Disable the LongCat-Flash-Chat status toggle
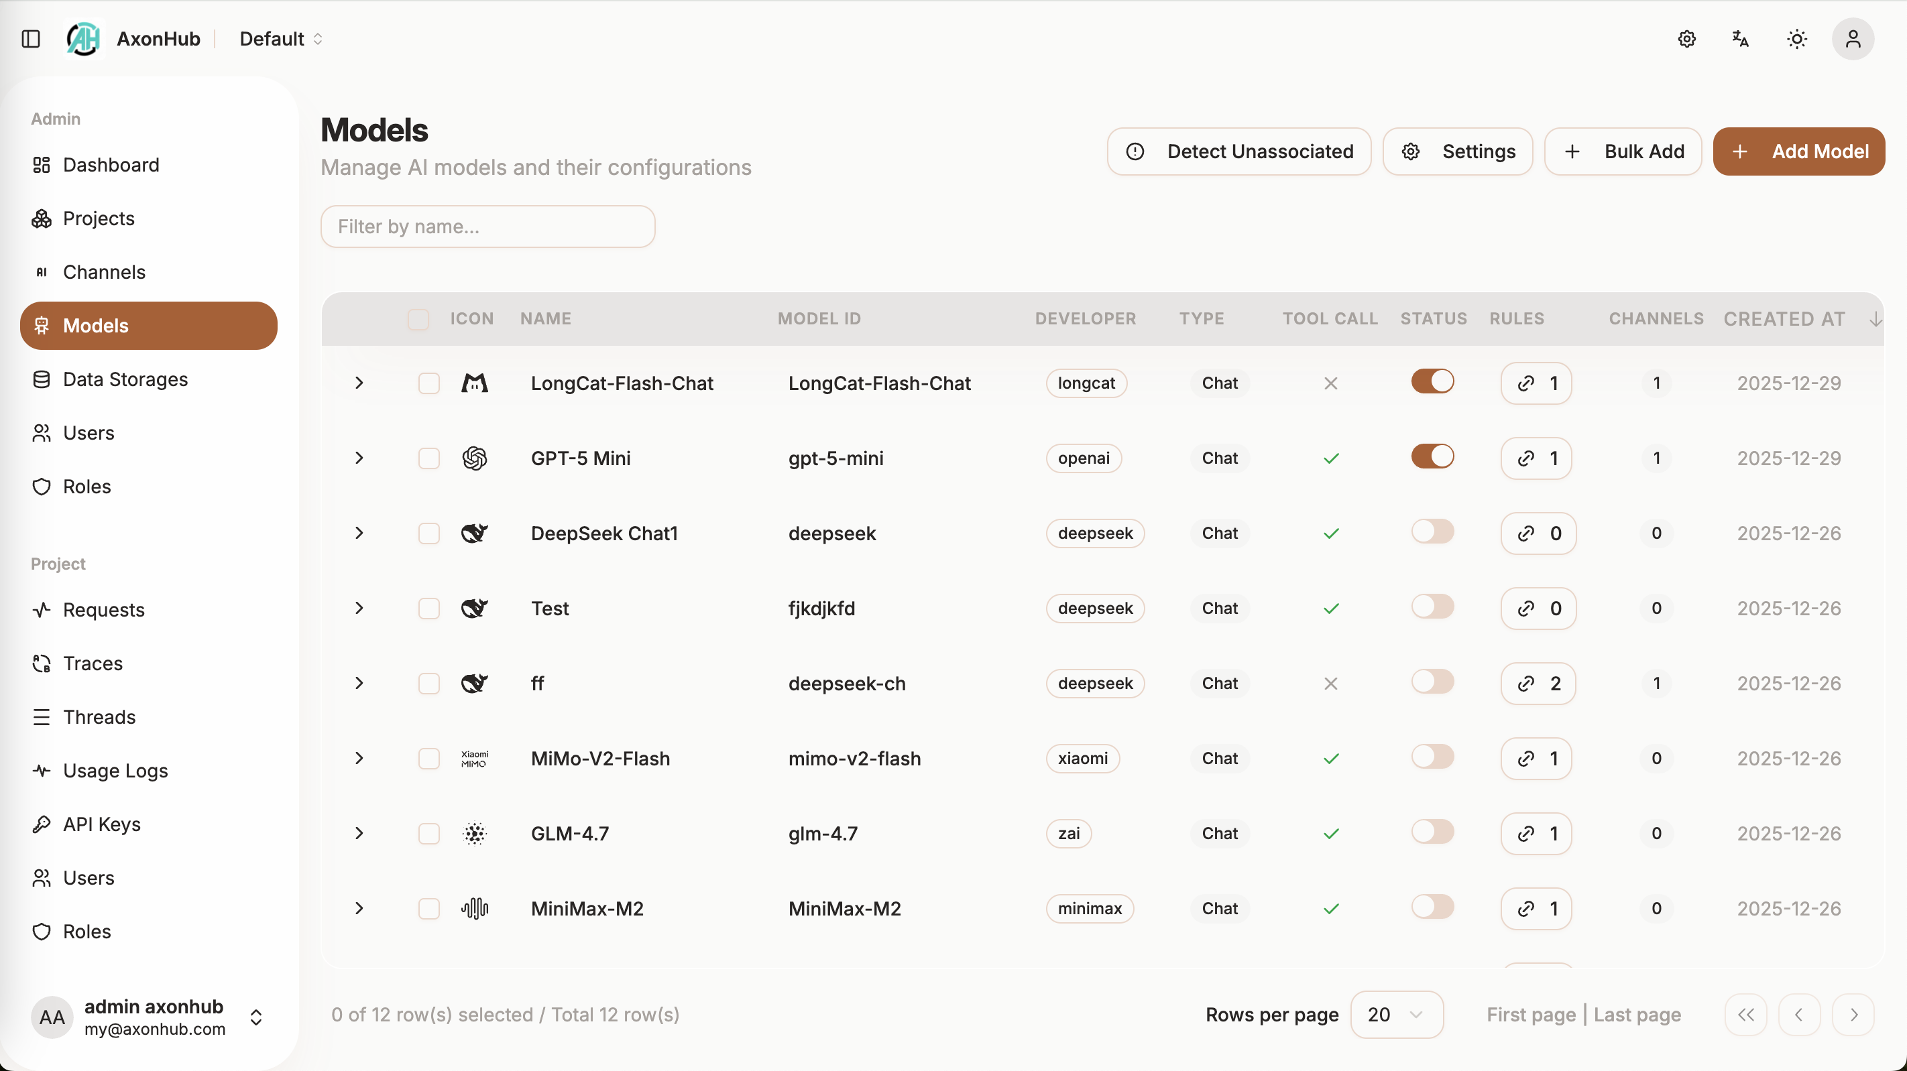Viewport: 1907px width, 1071px height. pyautogui.click(x=1432, y=382)
